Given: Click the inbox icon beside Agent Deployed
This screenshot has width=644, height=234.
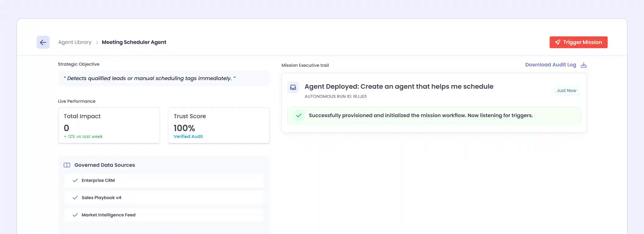Looking at the screenshot, I should [293, 87].
